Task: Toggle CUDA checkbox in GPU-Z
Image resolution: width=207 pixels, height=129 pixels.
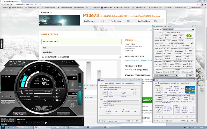Action: (171, 72)
